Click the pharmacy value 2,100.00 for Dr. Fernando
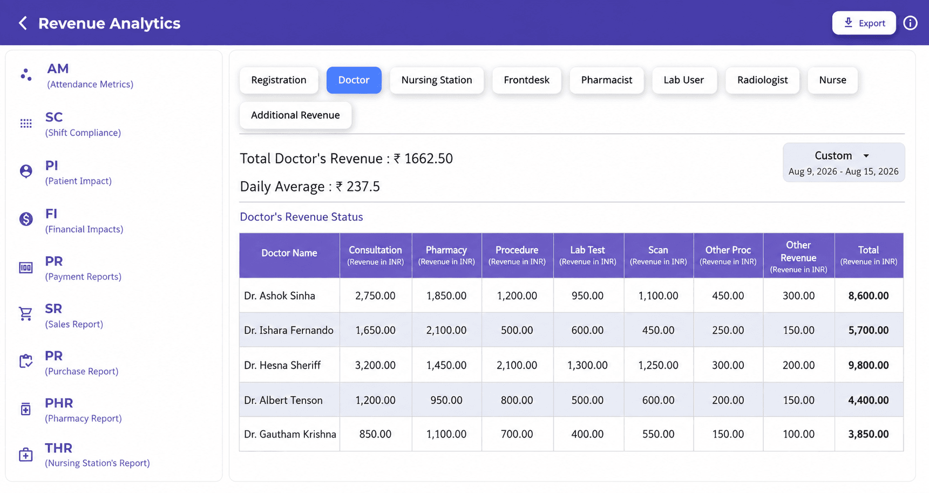This screenshot has width=929, height=493. pyautogui.click(x=446, y=330)
